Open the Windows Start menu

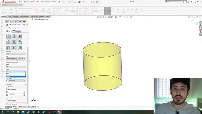coord(3,112)
